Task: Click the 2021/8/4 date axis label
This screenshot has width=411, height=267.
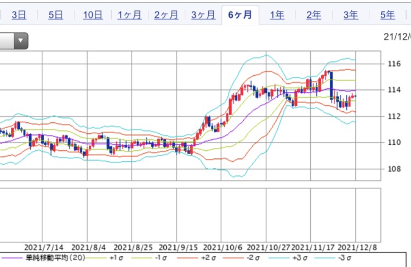Action: point(88,247)
